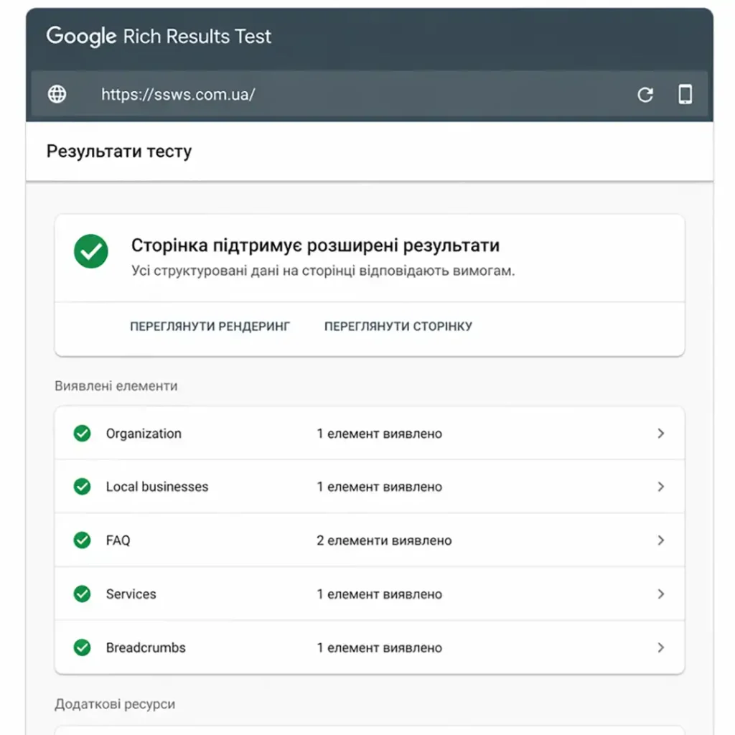This screenshot has width=735, height=735.
Task: Click the globe icon beside the URL
Action: (57, 94)
